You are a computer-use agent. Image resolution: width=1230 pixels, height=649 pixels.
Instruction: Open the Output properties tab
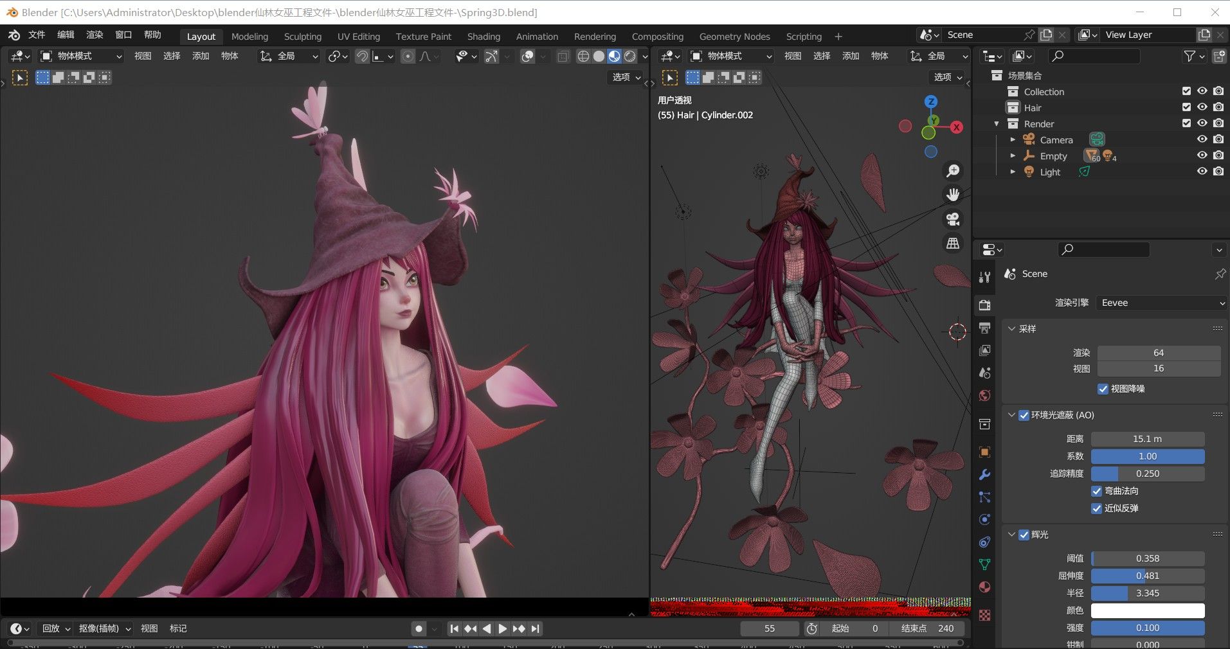click(984, 328)
